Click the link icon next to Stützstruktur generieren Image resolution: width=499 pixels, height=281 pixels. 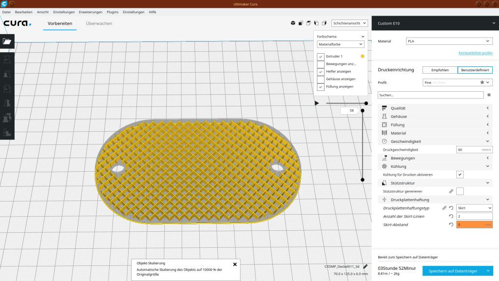[451, 191]
